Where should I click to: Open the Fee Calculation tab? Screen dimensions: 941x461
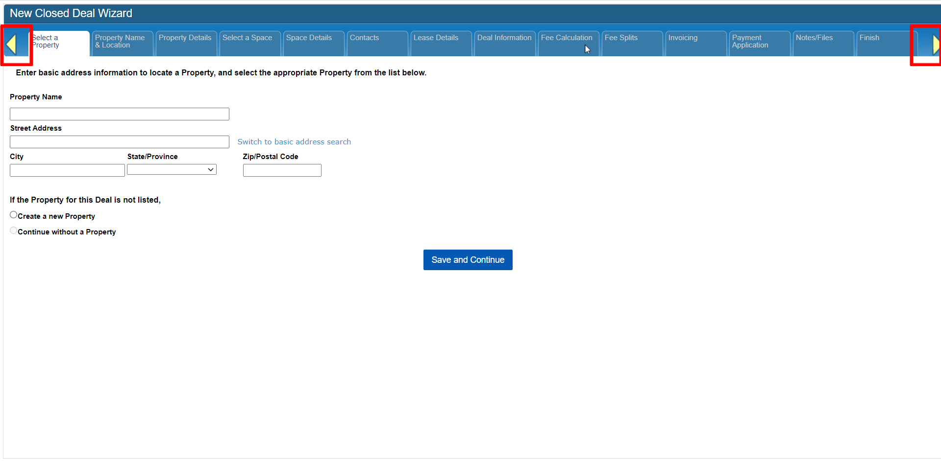coord(568,43)
